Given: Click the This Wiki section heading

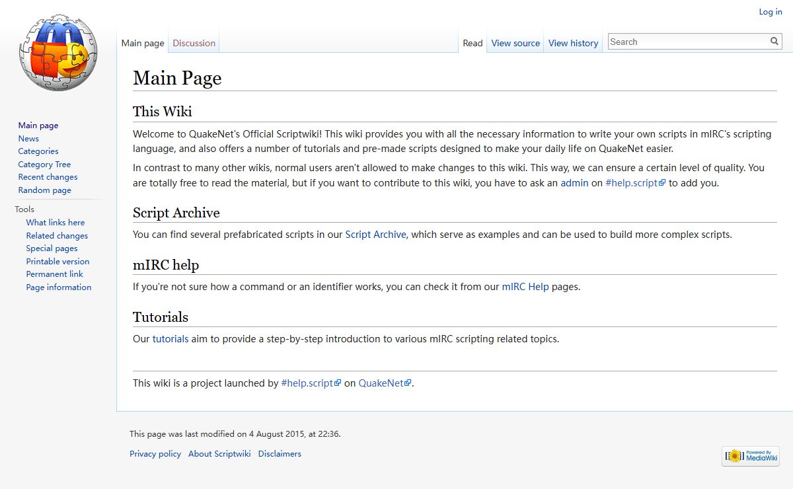Looking at the screenshot, I should (x=163, y=111).
